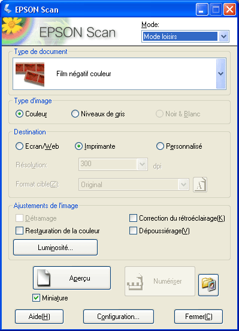239x331 pixels.
Task: Select the Personnalisé destination option
Action: click(x=160, y=146)
